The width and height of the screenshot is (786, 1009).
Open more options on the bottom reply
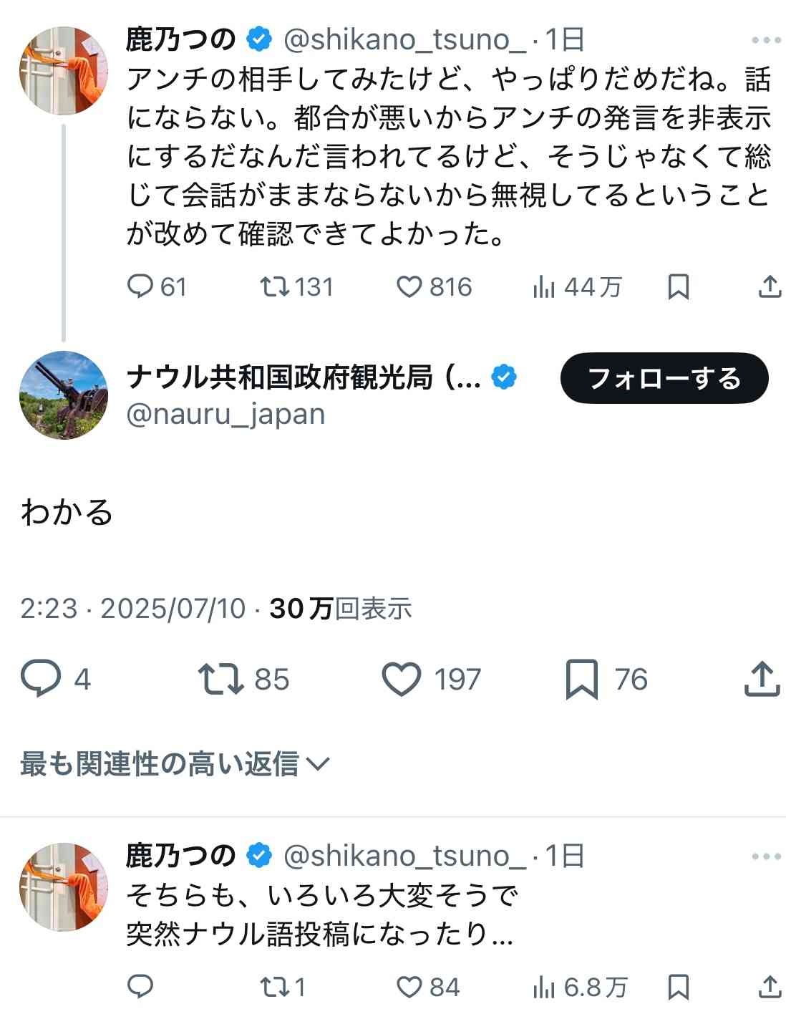(766, 856)
